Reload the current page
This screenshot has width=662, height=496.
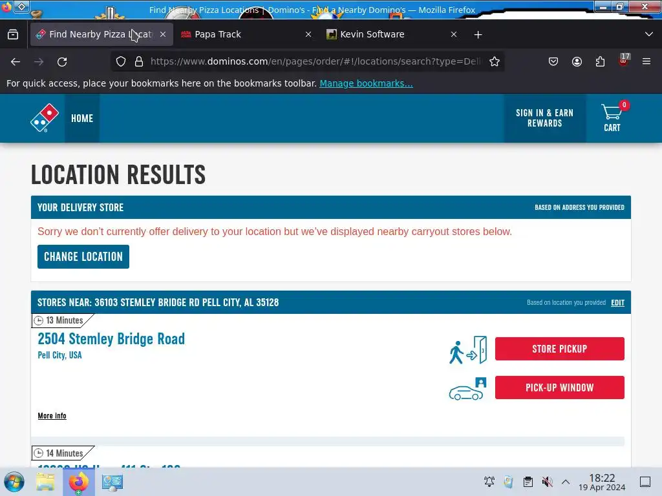click(x=62, y=61)
